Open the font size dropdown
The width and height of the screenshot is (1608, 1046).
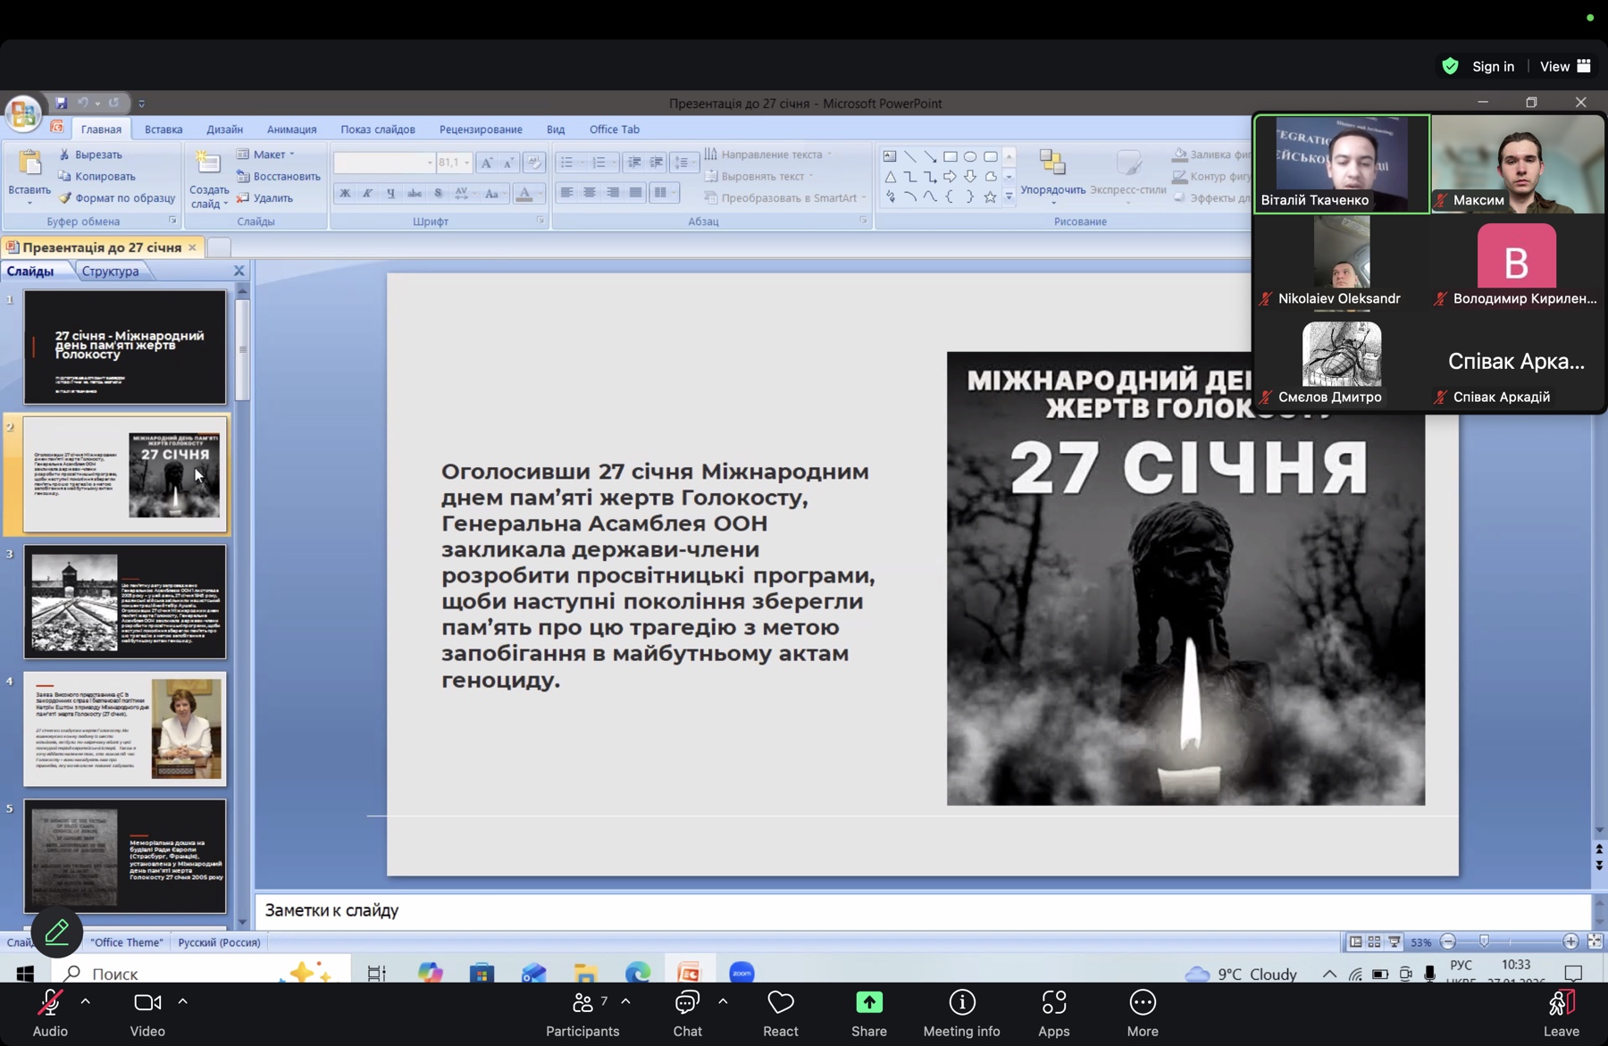(x=466, y=163)
